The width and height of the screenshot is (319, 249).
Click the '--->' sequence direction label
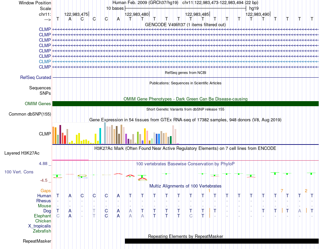click(47, 19)
